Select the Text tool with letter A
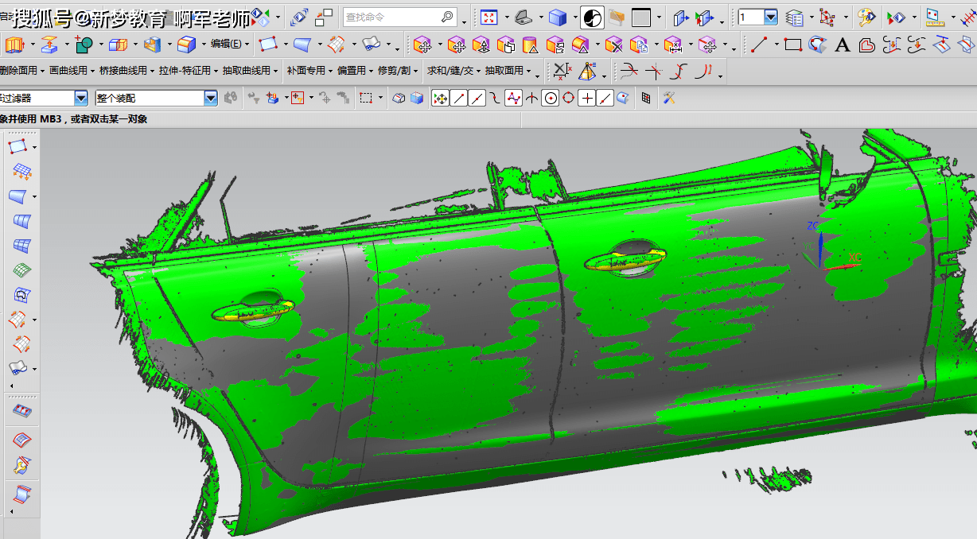This screenshot has width=977, height=539. tap(843, 45)
